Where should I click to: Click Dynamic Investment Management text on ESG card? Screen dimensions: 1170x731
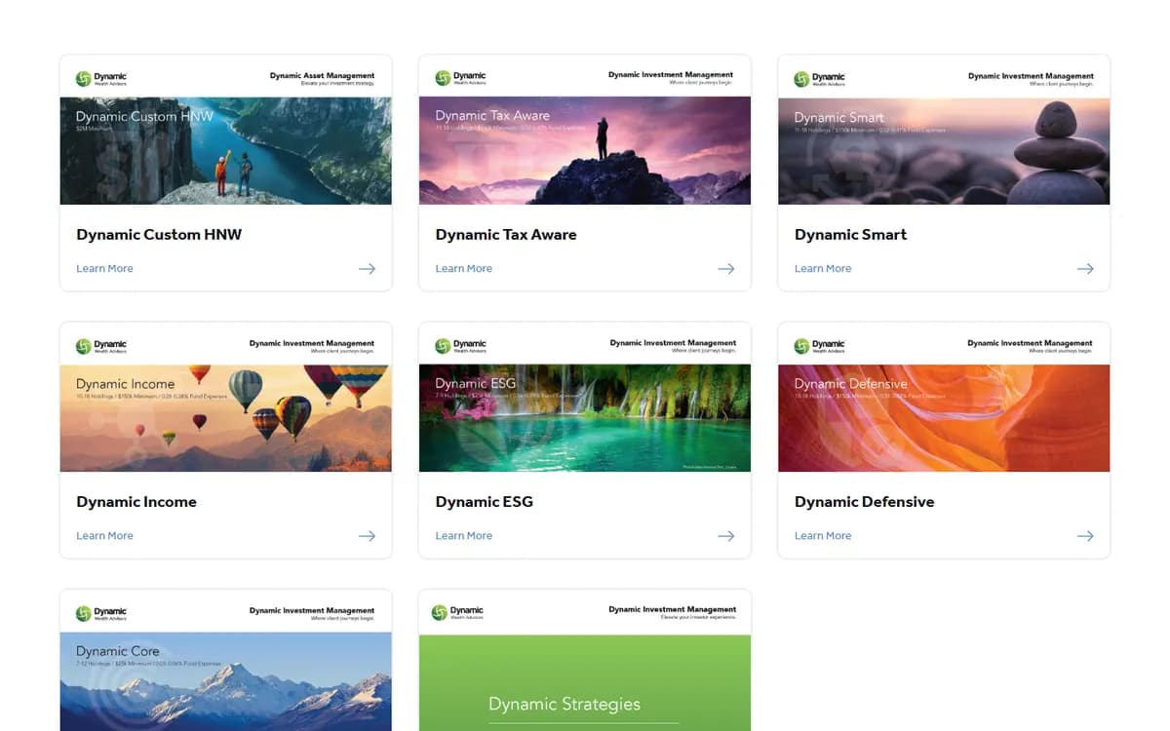point(673,343)
